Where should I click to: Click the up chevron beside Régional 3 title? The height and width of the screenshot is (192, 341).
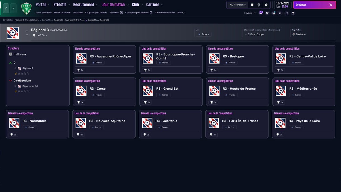pos(27,31)
